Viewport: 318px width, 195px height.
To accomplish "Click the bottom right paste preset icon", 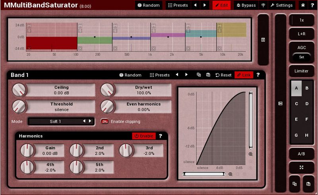I will [x=308, y=184].
